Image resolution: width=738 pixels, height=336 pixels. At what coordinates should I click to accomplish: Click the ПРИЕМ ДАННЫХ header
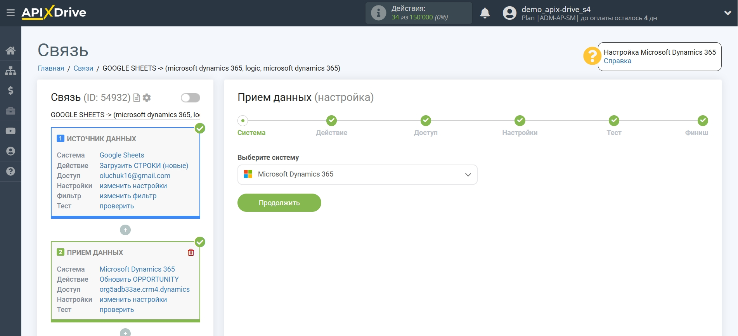click(95, 253)
